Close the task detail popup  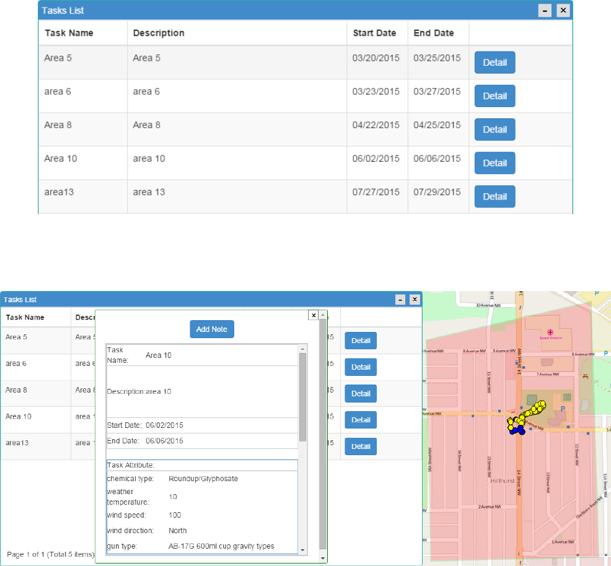[x=314, y=315]
